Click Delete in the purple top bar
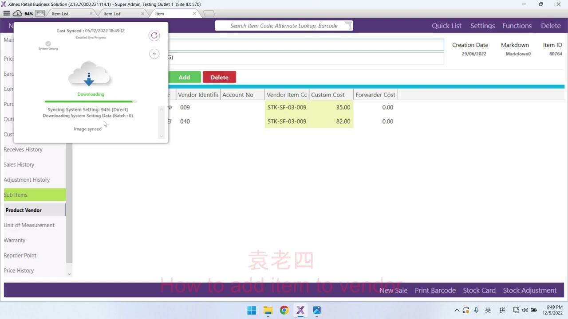 [x=551, y=26]
